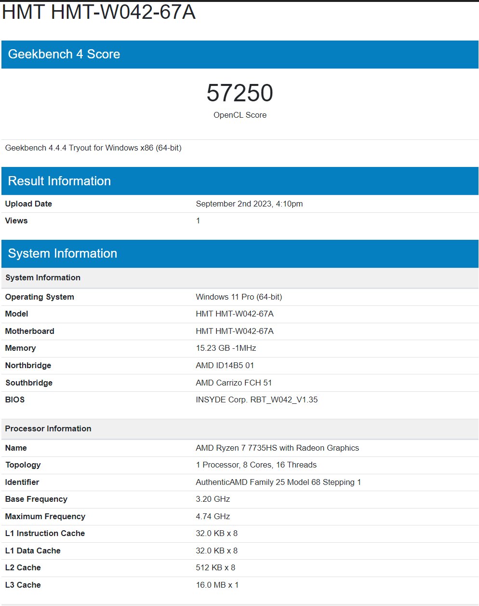479x606 pixels.
Task: Click the Identifier label
Action: [22, 482]
